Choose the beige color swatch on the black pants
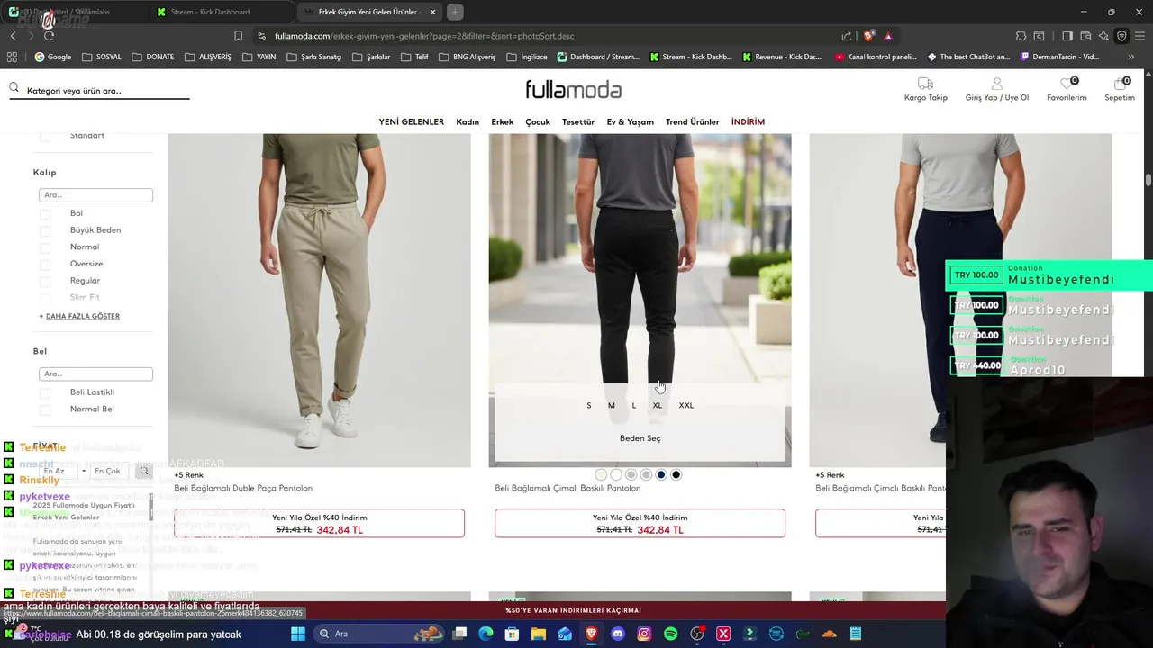Screen dimensions: 1153x648 point(601,474)
